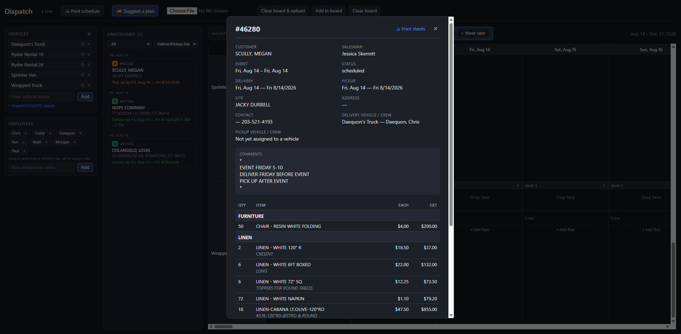Click the board horizontal scrollbar thumb
This screenshot has height=334, width=681.
click(223, 327)
